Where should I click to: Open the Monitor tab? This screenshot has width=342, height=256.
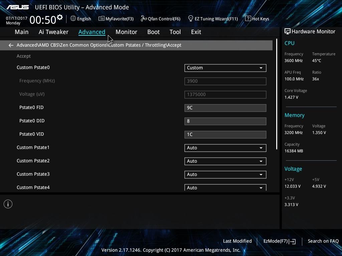tap(126, 32)
